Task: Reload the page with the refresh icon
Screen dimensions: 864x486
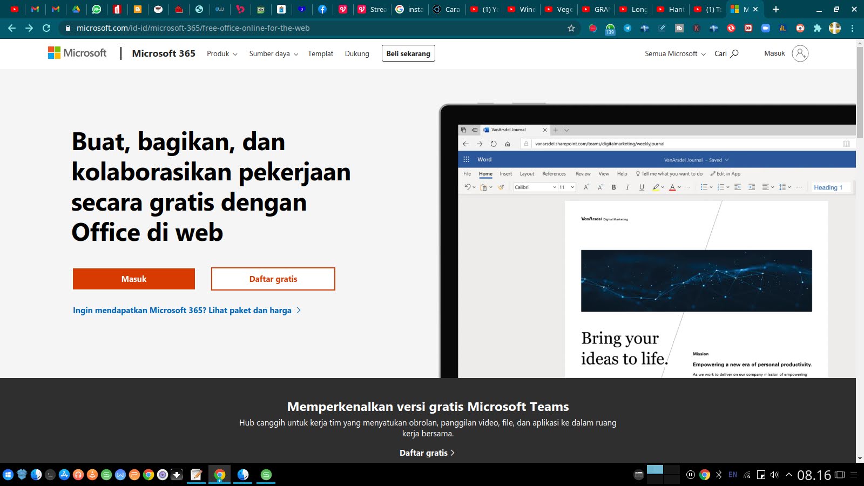Action: [46, 28]
